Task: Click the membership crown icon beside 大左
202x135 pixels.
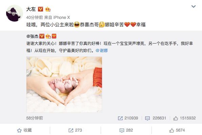Action: 48,9
